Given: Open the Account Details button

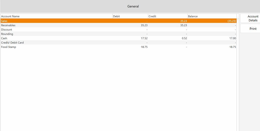Looking at the screenshot, I should 250,18.
